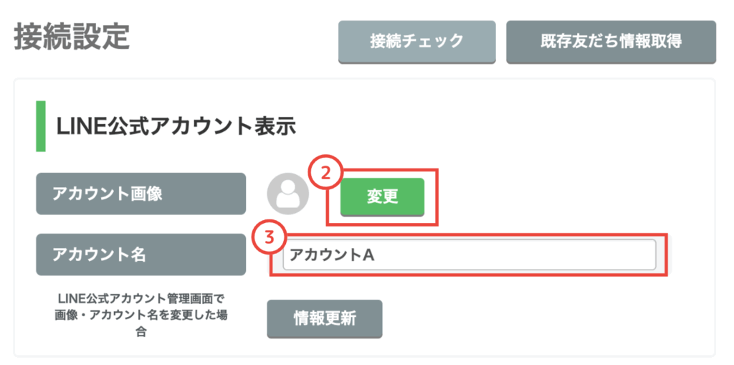The image size is (734, 365).
Task: Click the green accent bar beside section heading
Action: pos(41,126)
